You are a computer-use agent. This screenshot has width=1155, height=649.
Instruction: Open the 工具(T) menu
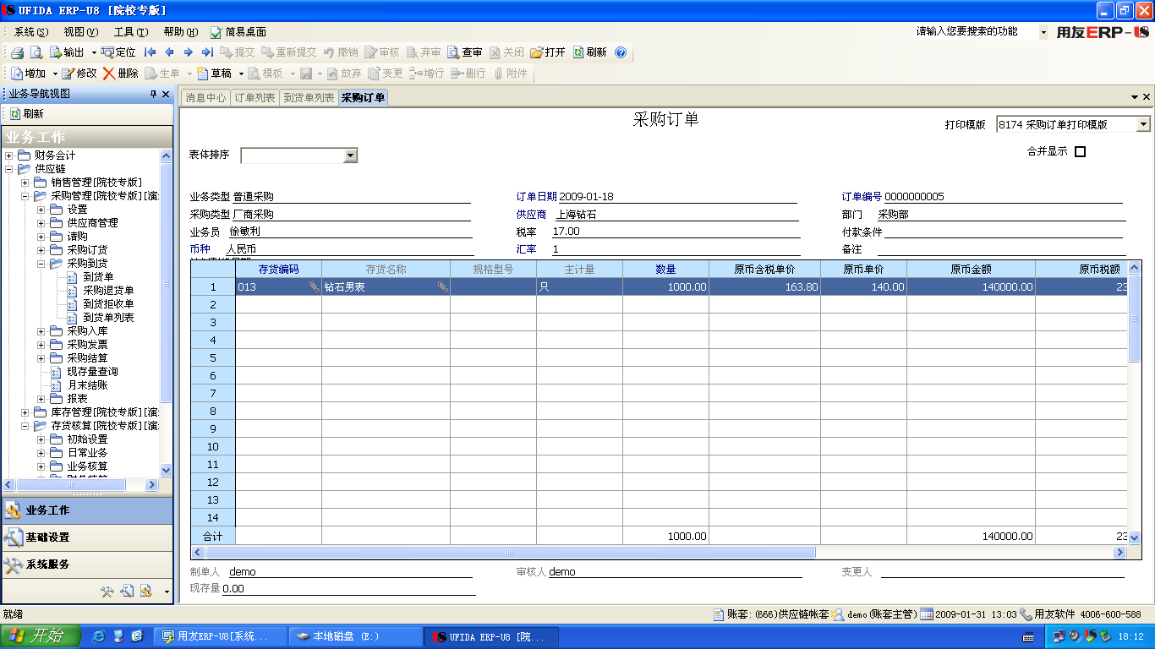(130, 32)
